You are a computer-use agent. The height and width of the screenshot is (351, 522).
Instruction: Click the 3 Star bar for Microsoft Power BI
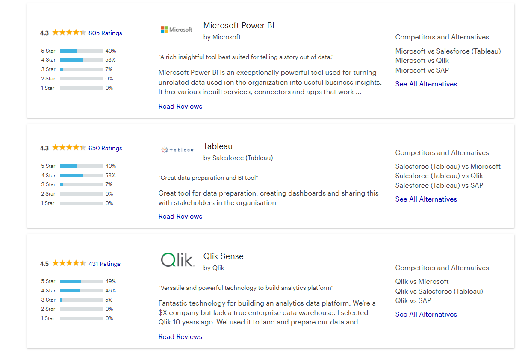(x=81, y=69)
